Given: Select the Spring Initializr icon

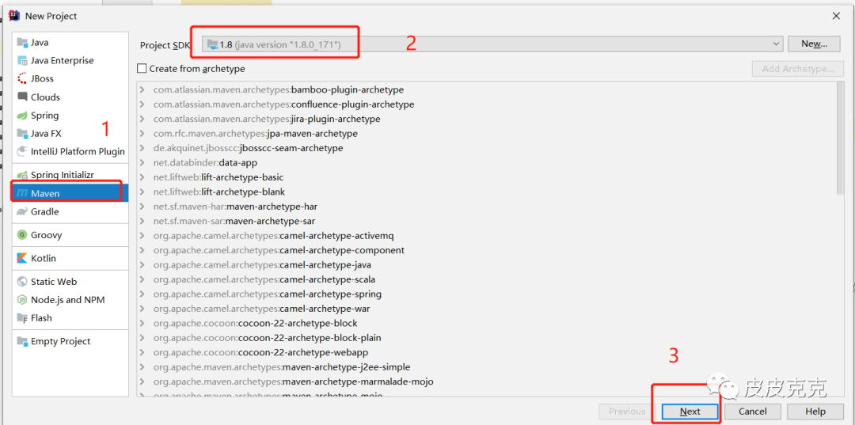Looking at the screenshot, I should tap(22, 175).
